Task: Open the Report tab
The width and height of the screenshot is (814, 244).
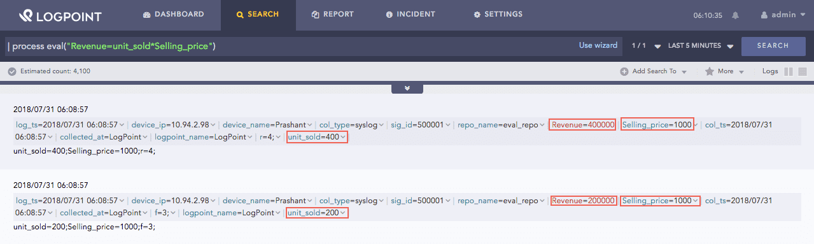Action: (x=333, y=15)
